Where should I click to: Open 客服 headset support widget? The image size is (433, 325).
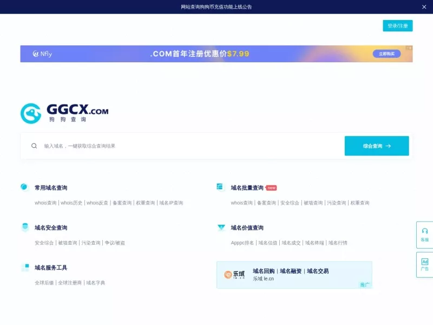(425, 235)
